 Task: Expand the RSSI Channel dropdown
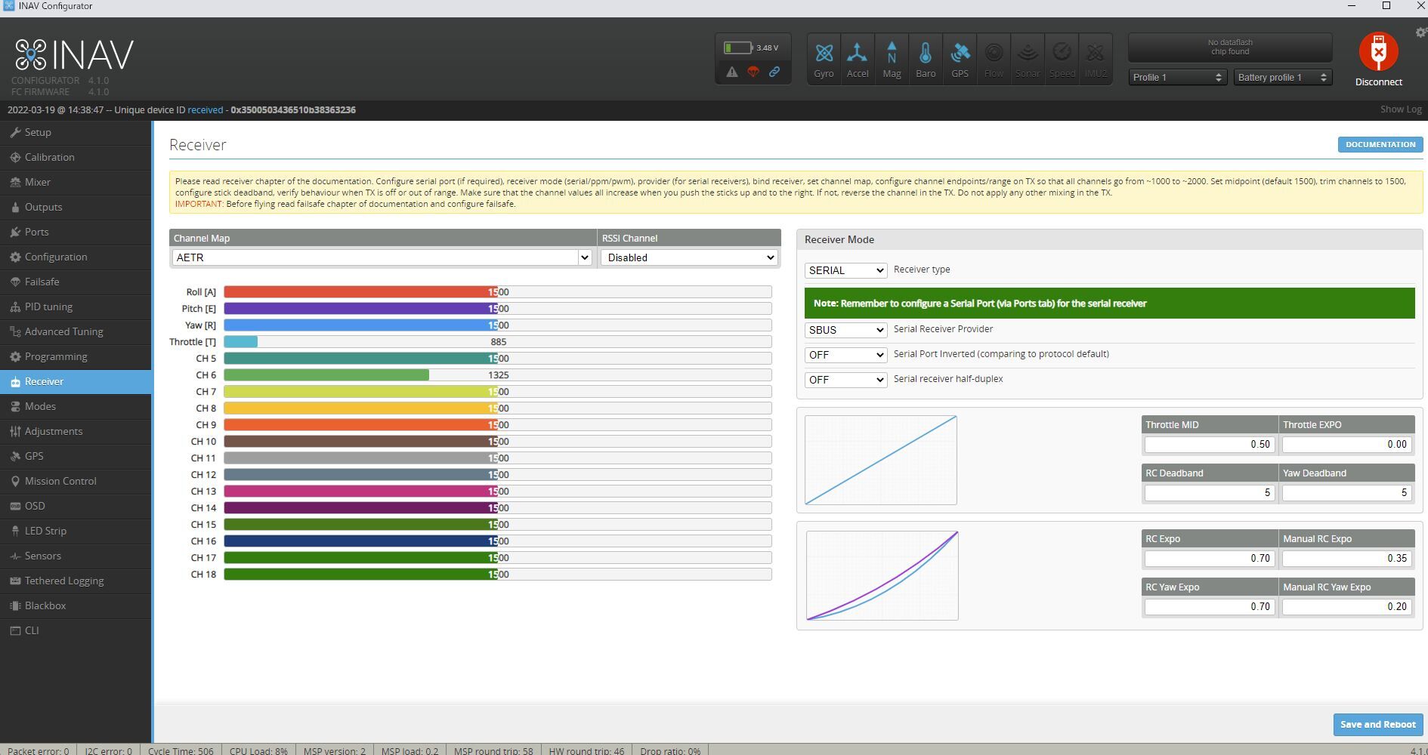(689, 257)
